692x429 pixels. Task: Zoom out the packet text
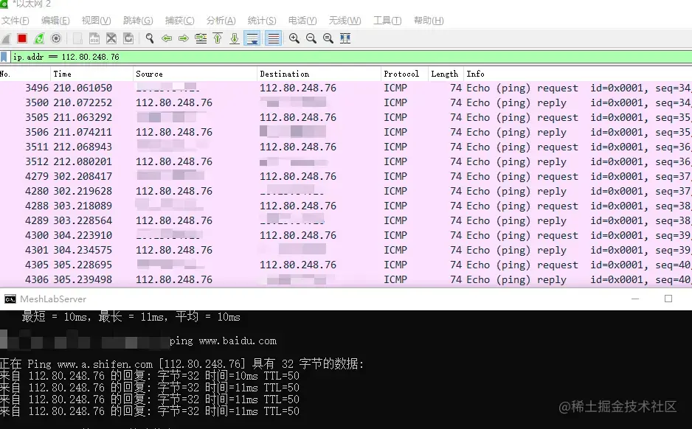click(x=311, y=39)
